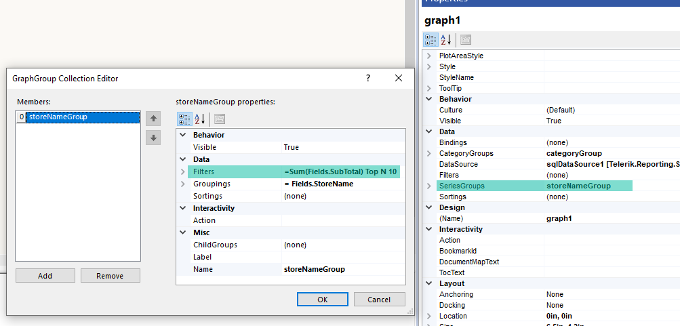Click Property Pages icon in collection editor
Viewport: 680px width, 326px height.
tap(220, 119)
